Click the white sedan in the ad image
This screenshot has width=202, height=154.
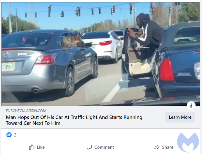103,46
